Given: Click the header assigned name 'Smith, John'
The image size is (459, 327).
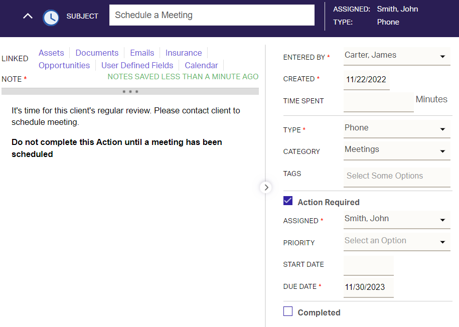Looking at the screenshot, I should 397,9.
